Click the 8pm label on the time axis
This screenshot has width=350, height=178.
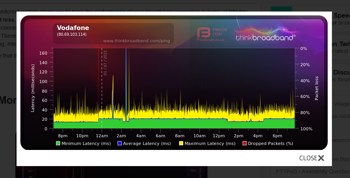[x=63, y=136]
